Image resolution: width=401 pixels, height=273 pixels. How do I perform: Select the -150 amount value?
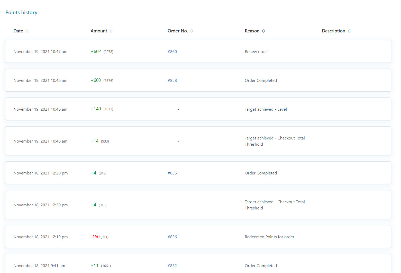(x=95, y=237)
